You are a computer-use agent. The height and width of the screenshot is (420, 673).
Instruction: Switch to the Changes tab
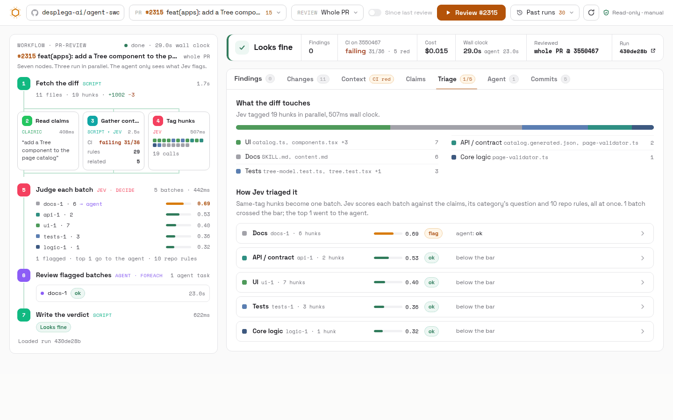coord(308,79)
